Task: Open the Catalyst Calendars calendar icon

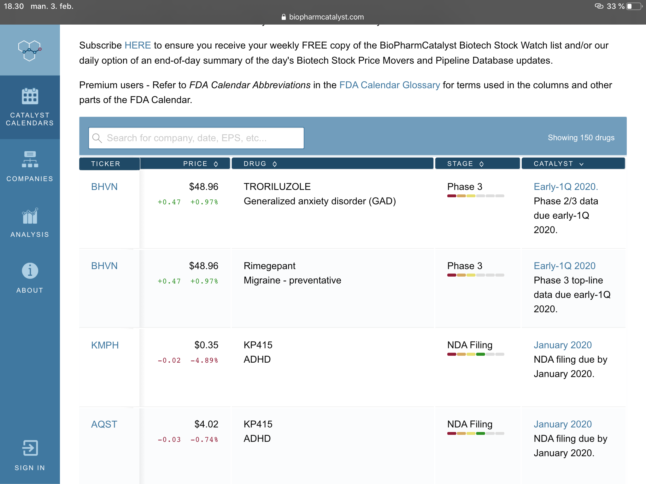Action: pyautogui.click(x=30, y=96)
